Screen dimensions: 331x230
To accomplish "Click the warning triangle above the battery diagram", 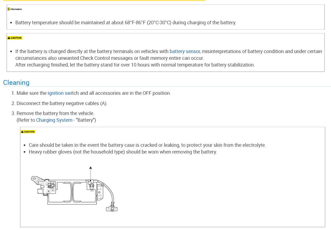I will click(22, 132).
